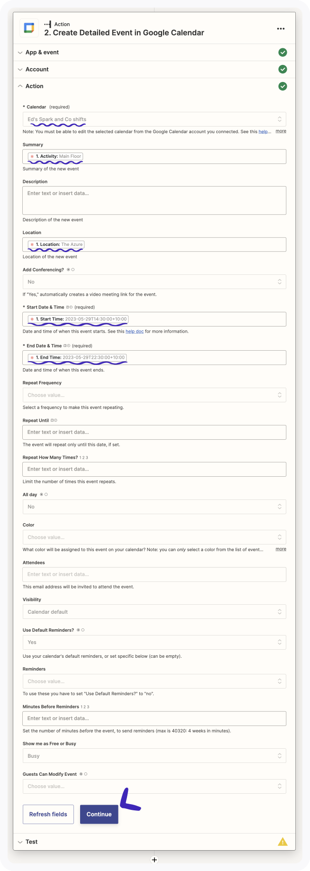Viewport: 310px width, 871px height.
Task: Click the action step indicator icon beside Action label
Action: [x=47, y=24]
